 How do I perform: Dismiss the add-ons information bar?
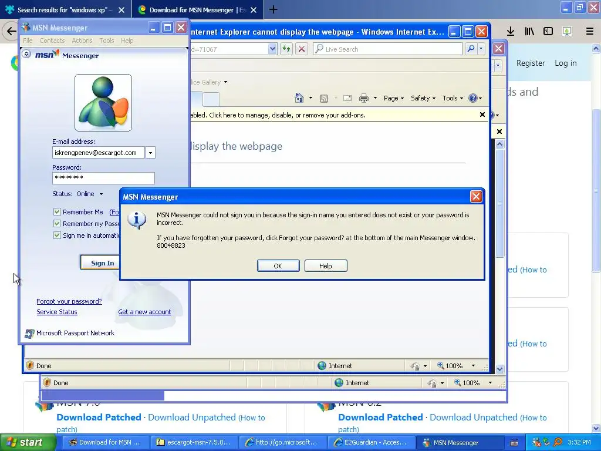482,115
